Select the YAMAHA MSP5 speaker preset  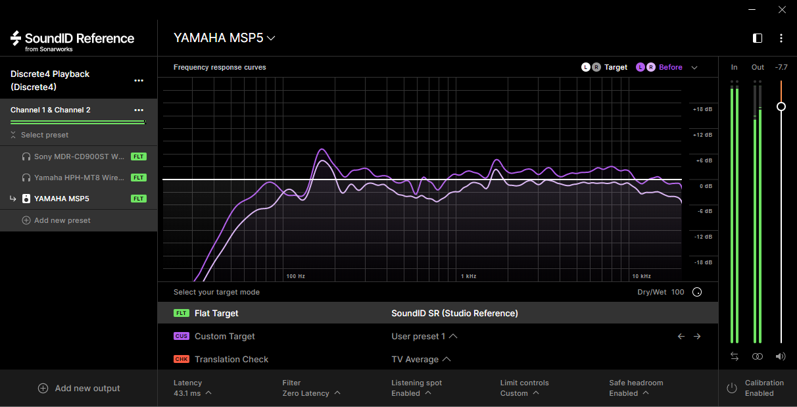tap(79, 199)
